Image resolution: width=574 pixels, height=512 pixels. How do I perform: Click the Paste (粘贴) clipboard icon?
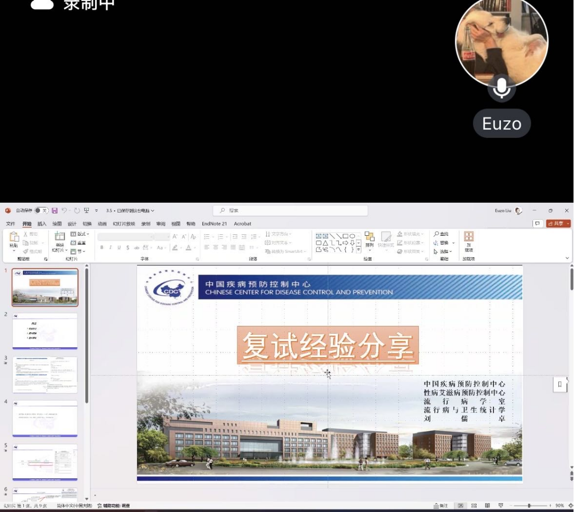tap(13, 237)
